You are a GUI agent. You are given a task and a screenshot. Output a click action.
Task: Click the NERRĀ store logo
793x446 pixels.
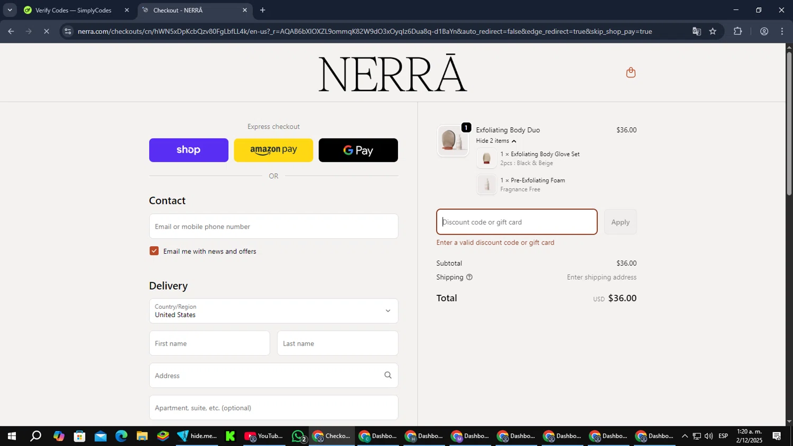[x=392, y=72]
